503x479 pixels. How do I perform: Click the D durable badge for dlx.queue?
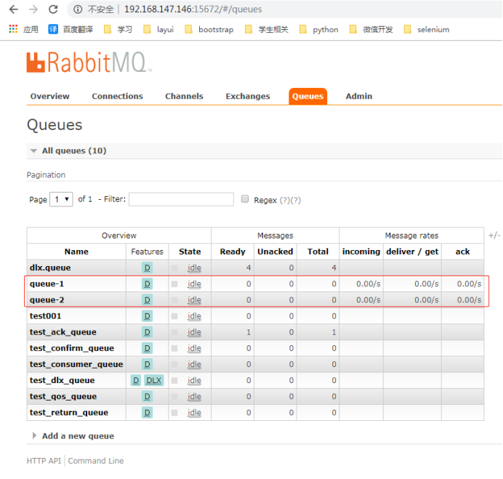pos(148,268)
